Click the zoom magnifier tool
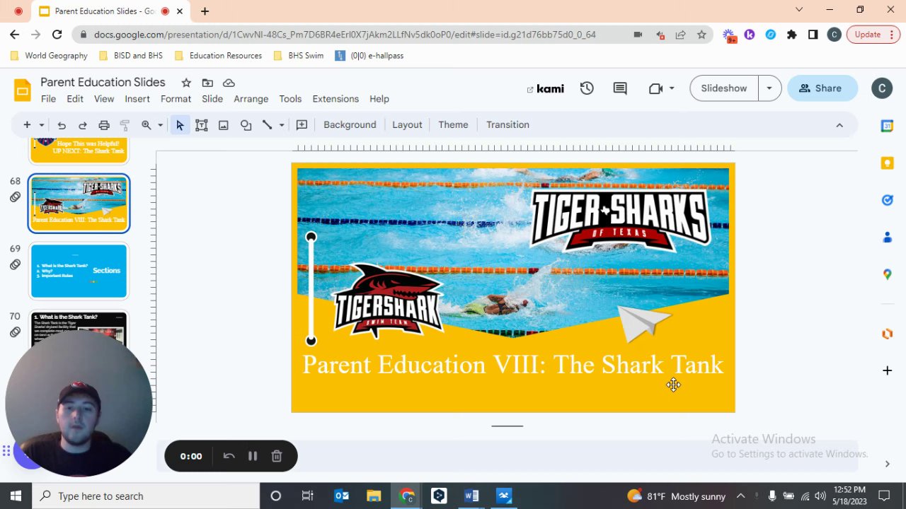This screenshot has width=906, height=509. click(146, 125)
